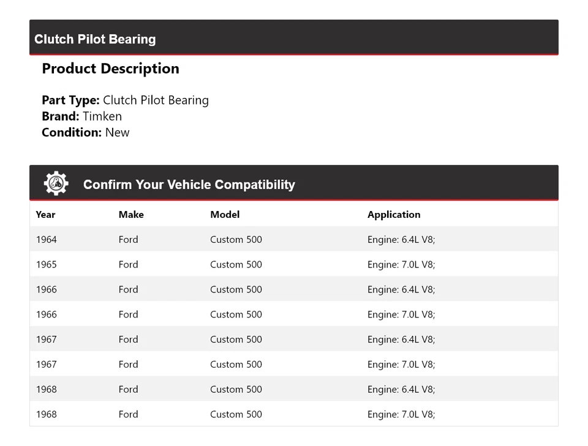
Task: Click the Application column header
Action: pos(394,215)
